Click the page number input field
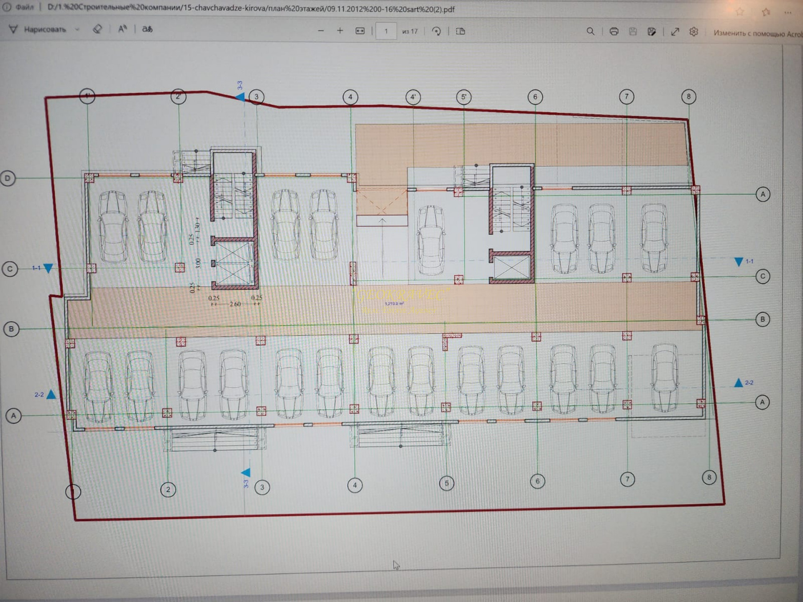This screenshot has width=803, height=602. click(x=386, y=31)
